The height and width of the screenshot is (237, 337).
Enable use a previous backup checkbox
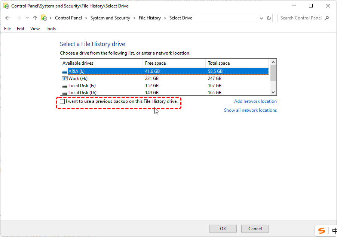tap(62, 101)
